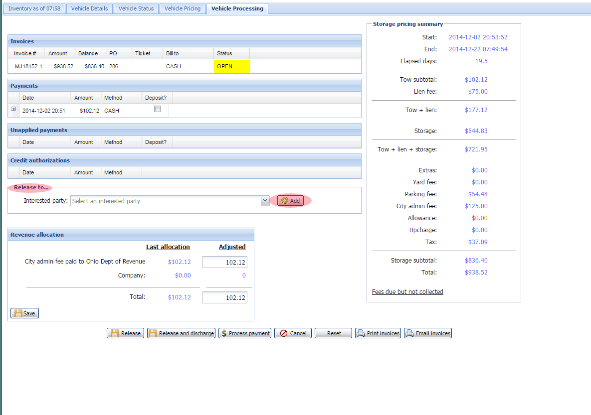Go to the Vehicle Status tab
Image resolution: width=591 pixels, height=415 pixels.
pyautogui.click(x=136, y=8)
